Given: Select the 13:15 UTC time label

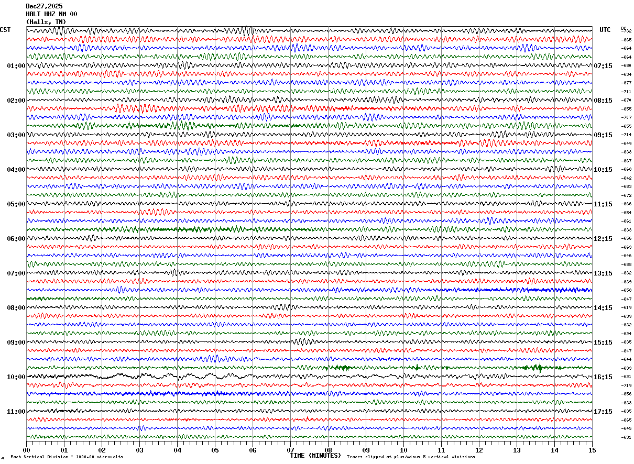Looking at the screenshot, I should [603, 273].
